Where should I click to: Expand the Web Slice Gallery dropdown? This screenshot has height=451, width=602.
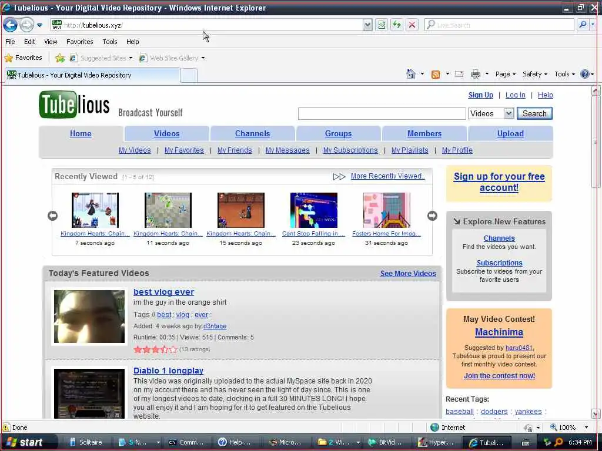point(203,58)
